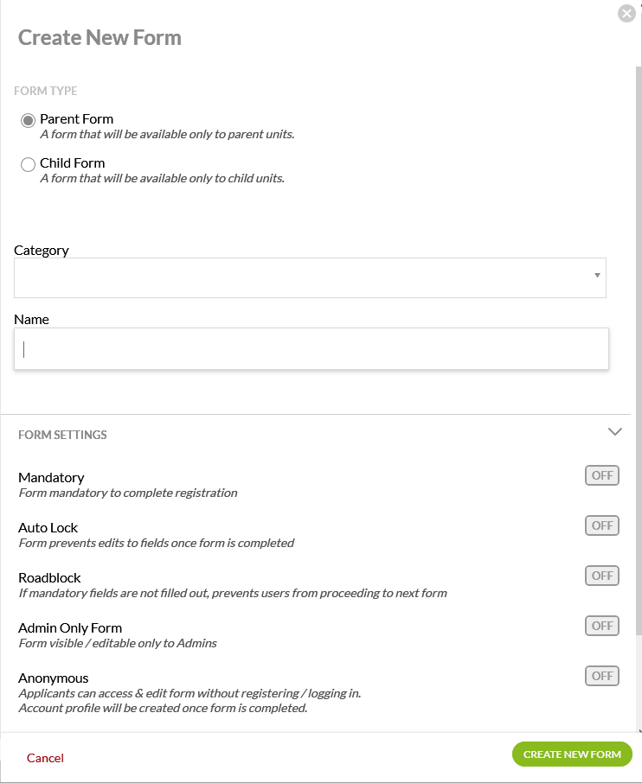Switch on the Anonymous form setting
This screenshot has height=783, width=642.
pos(602,676)
